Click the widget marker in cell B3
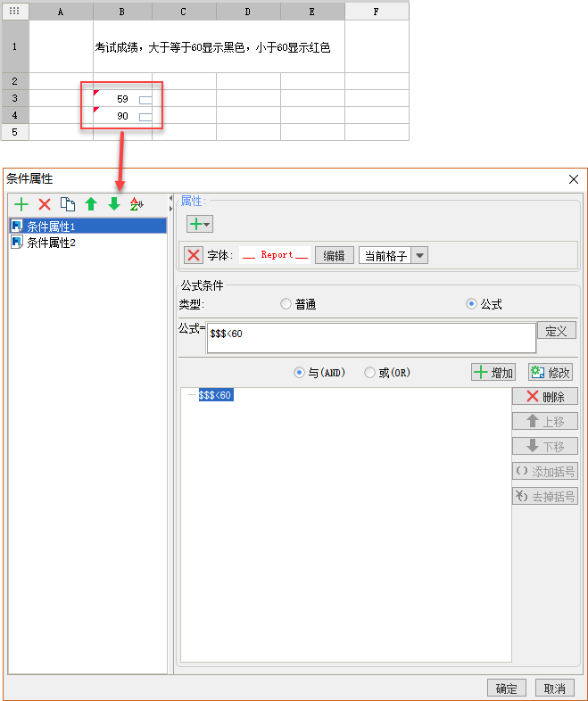This screenshot has width=588, height=701. 145,100
